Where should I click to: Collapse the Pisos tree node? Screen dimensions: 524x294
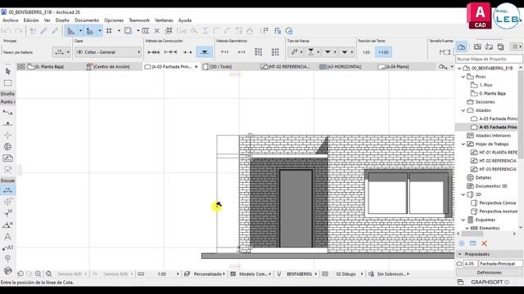pyautogui.click(x=463, y=77)
